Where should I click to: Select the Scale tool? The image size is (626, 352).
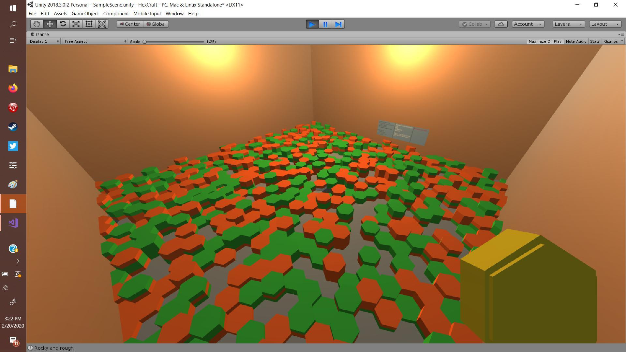click(x=76, y=24)
